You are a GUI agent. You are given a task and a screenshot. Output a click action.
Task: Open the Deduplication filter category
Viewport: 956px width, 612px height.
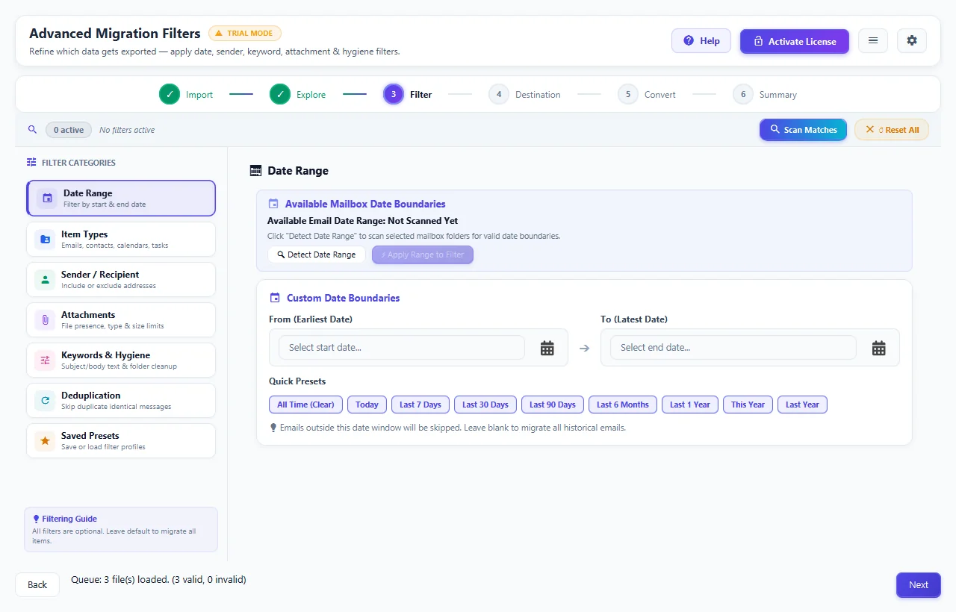point(121,401)
